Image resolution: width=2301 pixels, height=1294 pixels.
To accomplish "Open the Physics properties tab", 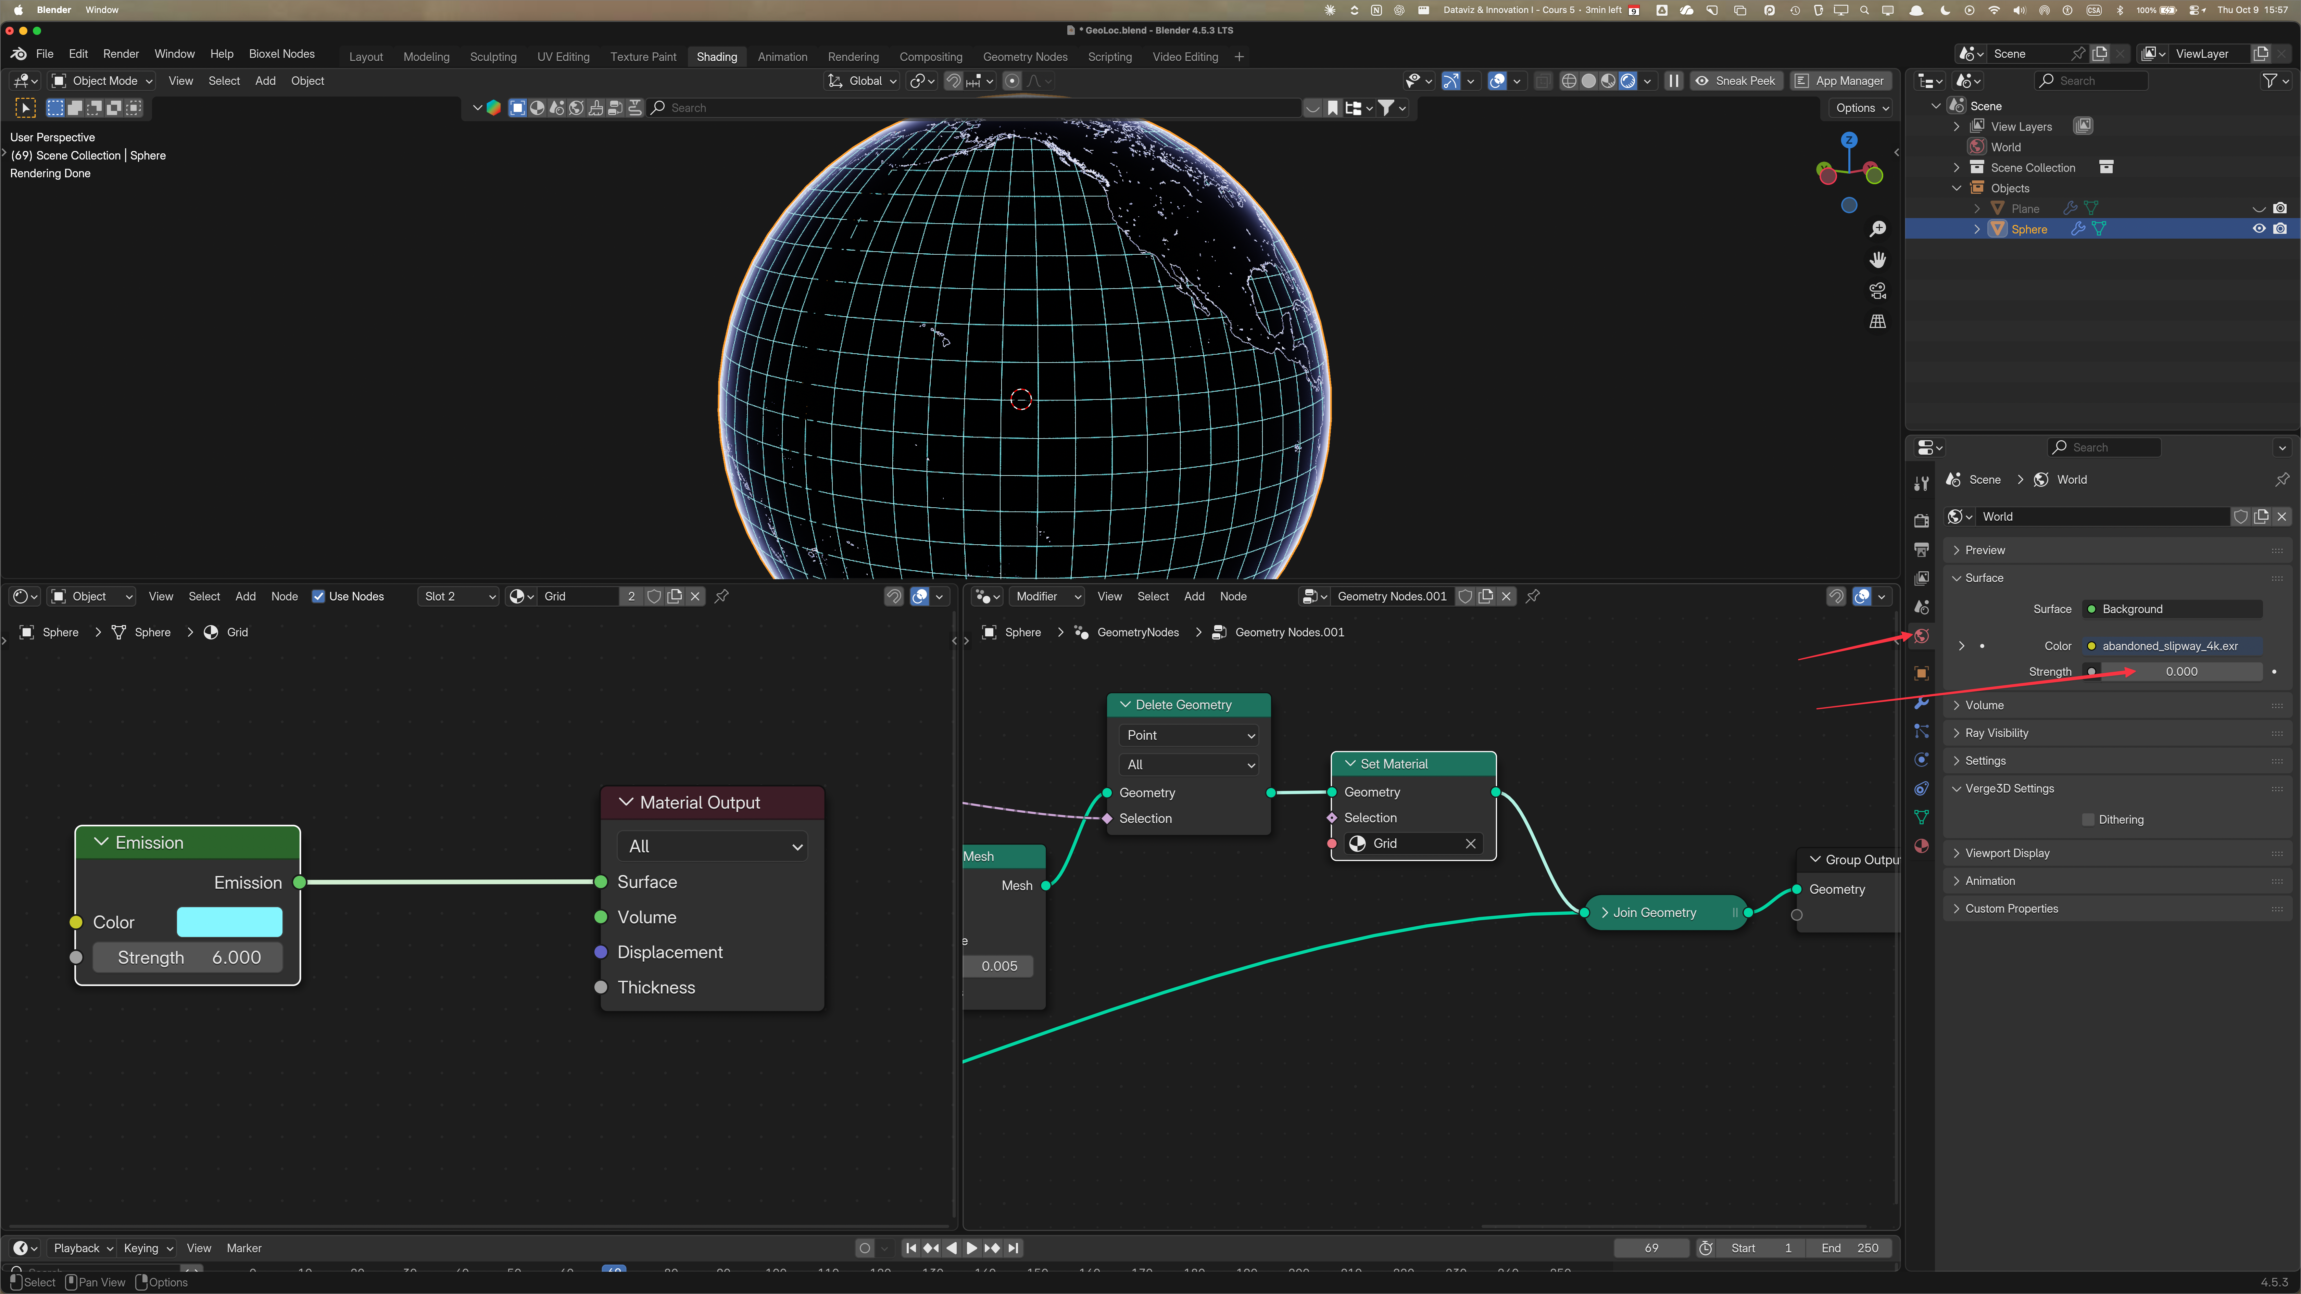I will pos(1921,760).
